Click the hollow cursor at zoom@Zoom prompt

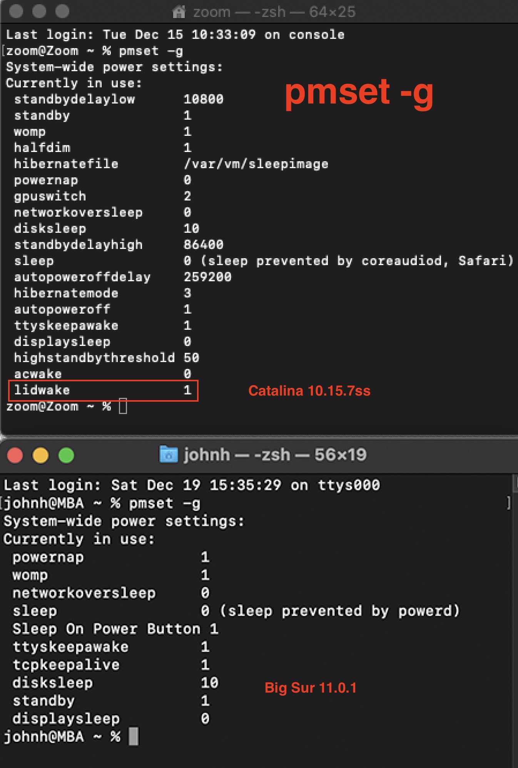click(x=123, y=406)
